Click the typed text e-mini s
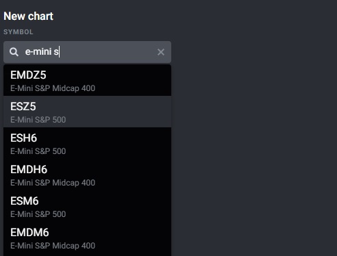337x256 pixels. pos(42,52)
